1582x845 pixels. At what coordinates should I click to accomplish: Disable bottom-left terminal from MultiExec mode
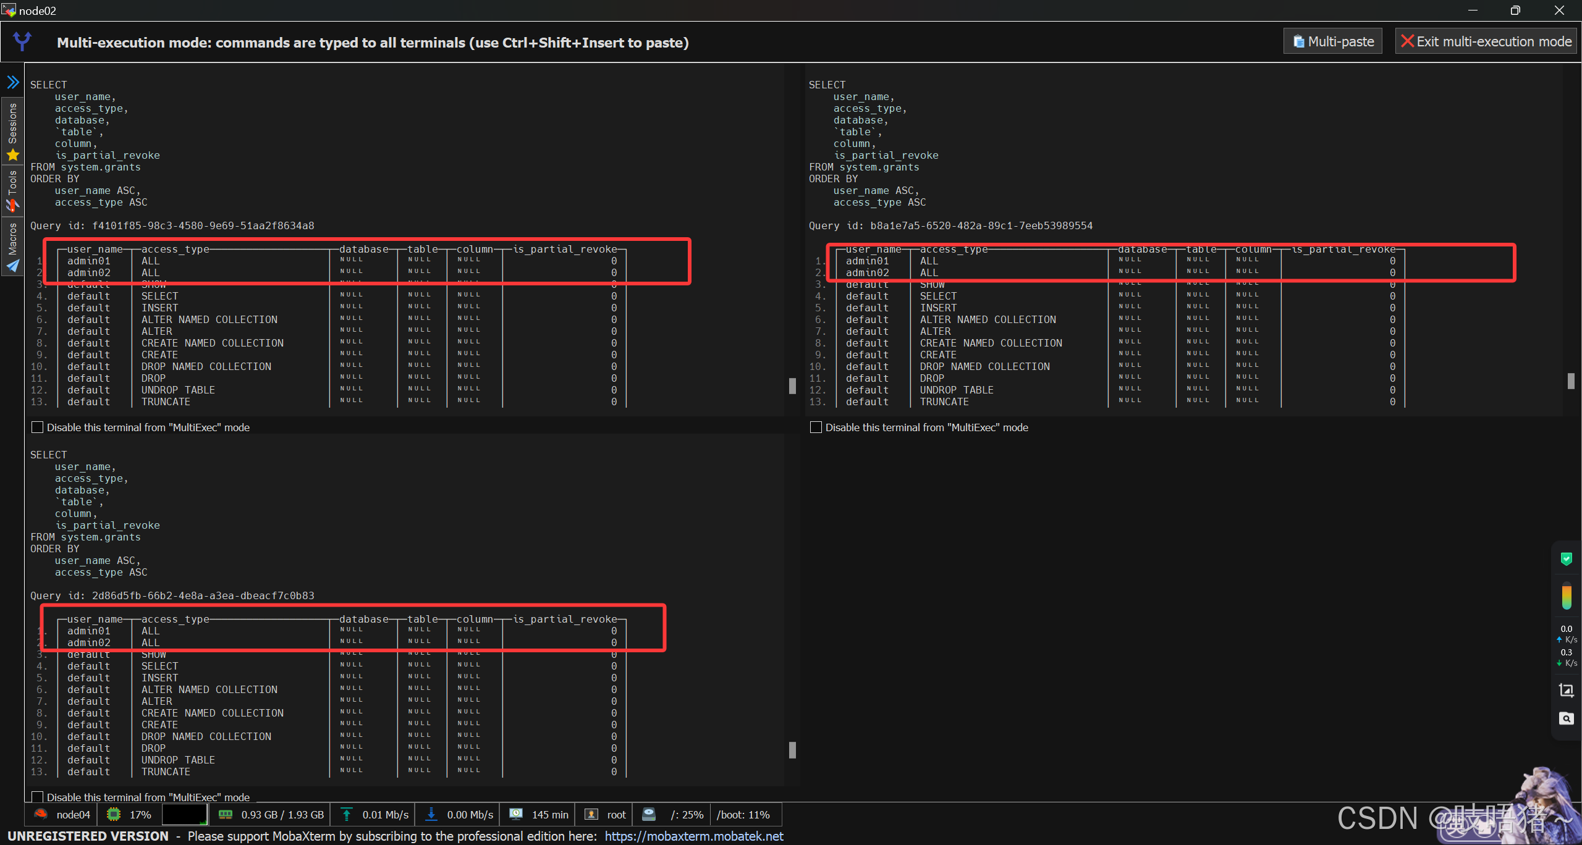click(38, 797)
